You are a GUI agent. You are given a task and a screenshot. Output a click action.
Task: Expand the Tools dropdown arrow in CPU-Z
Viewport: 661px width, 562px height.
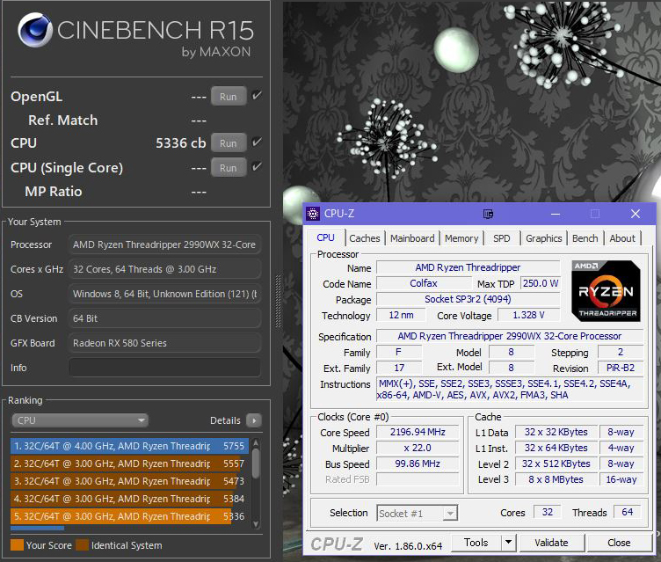point(508,543)
